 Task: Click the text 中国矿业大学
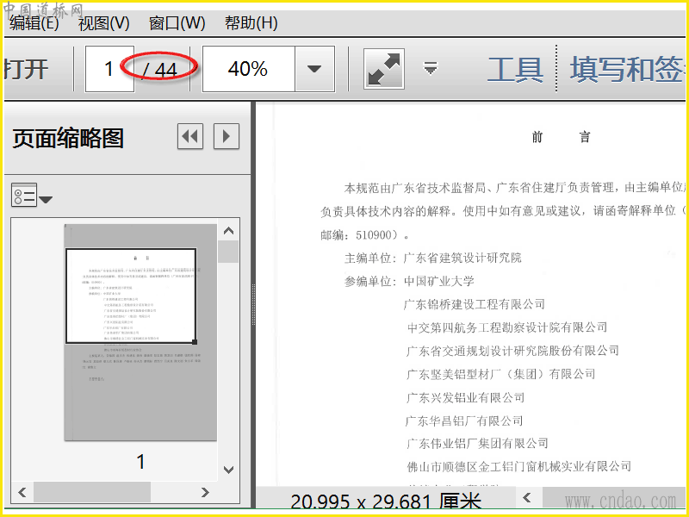coord(439,281)
